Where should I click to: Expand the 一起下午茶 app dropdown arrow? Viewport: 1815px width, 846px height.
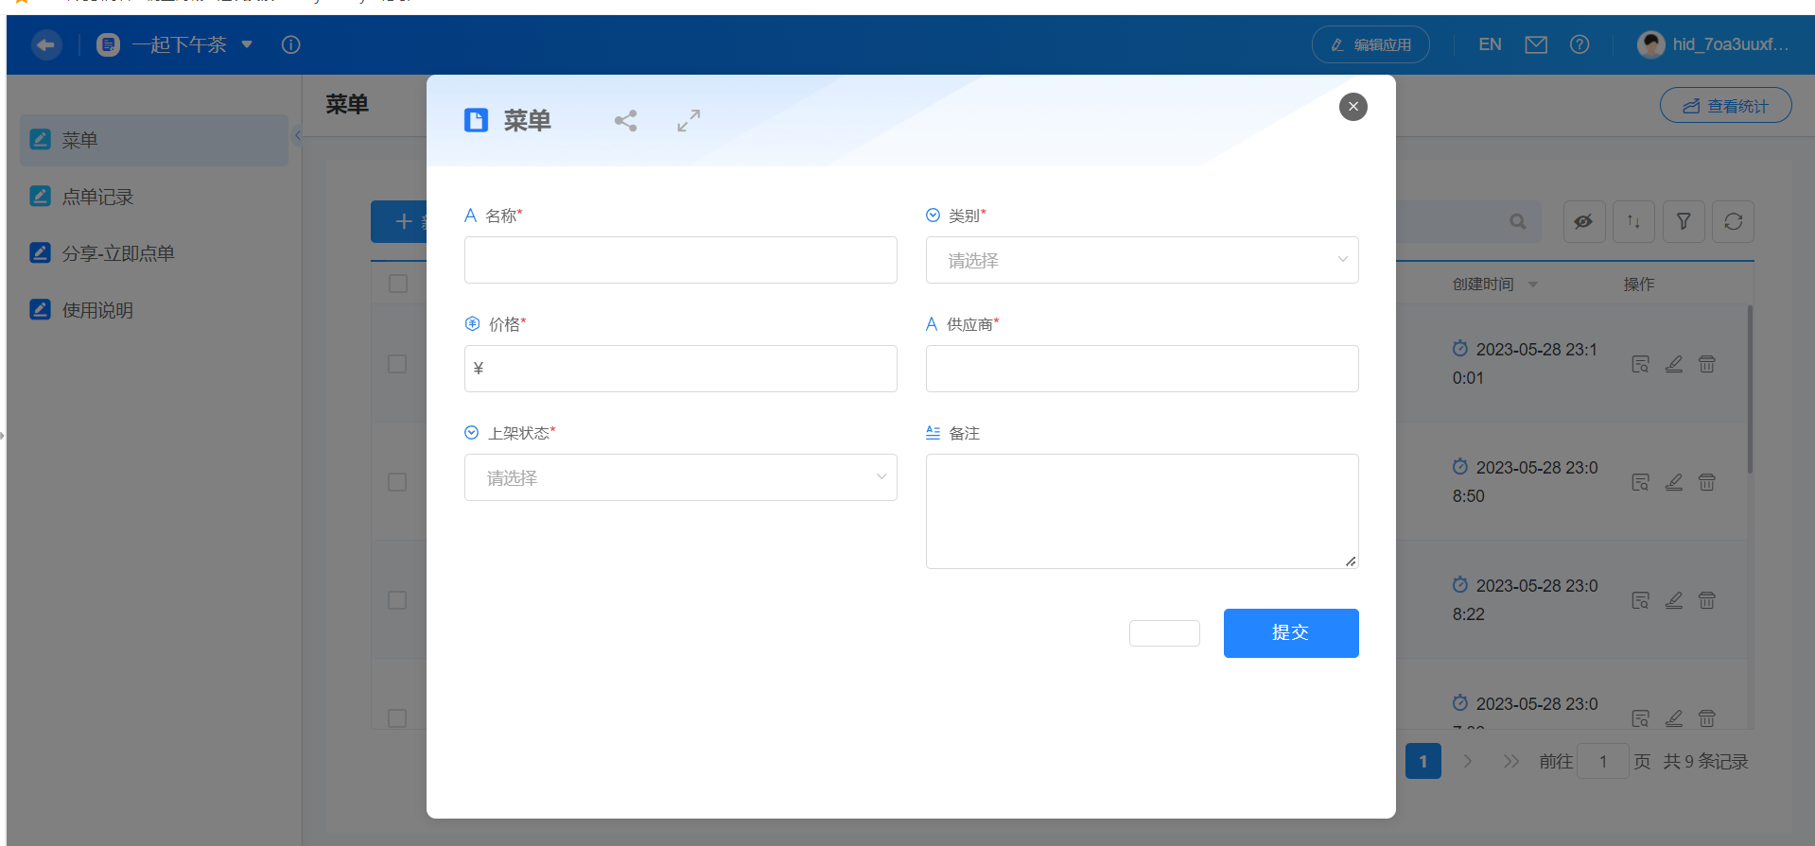[247, 44]
